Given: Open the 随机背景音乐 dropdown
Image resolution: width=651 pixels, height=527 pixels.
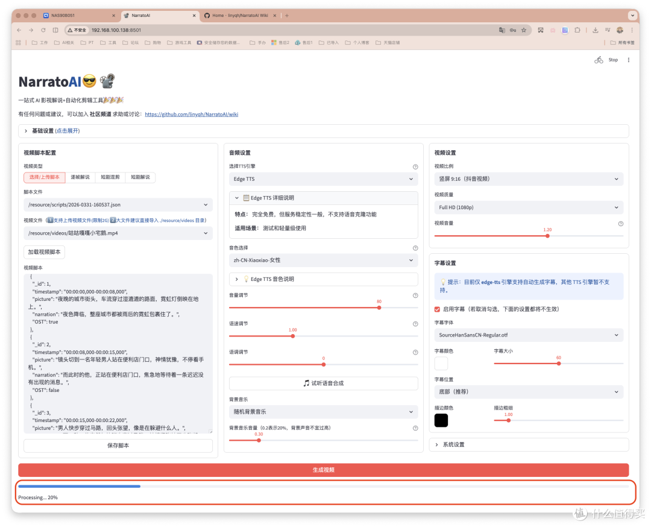Looking at the screenshot, I should tap(324, 412).
